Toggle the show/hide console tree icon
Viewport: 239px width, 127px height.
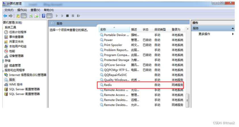click(24, 16)
